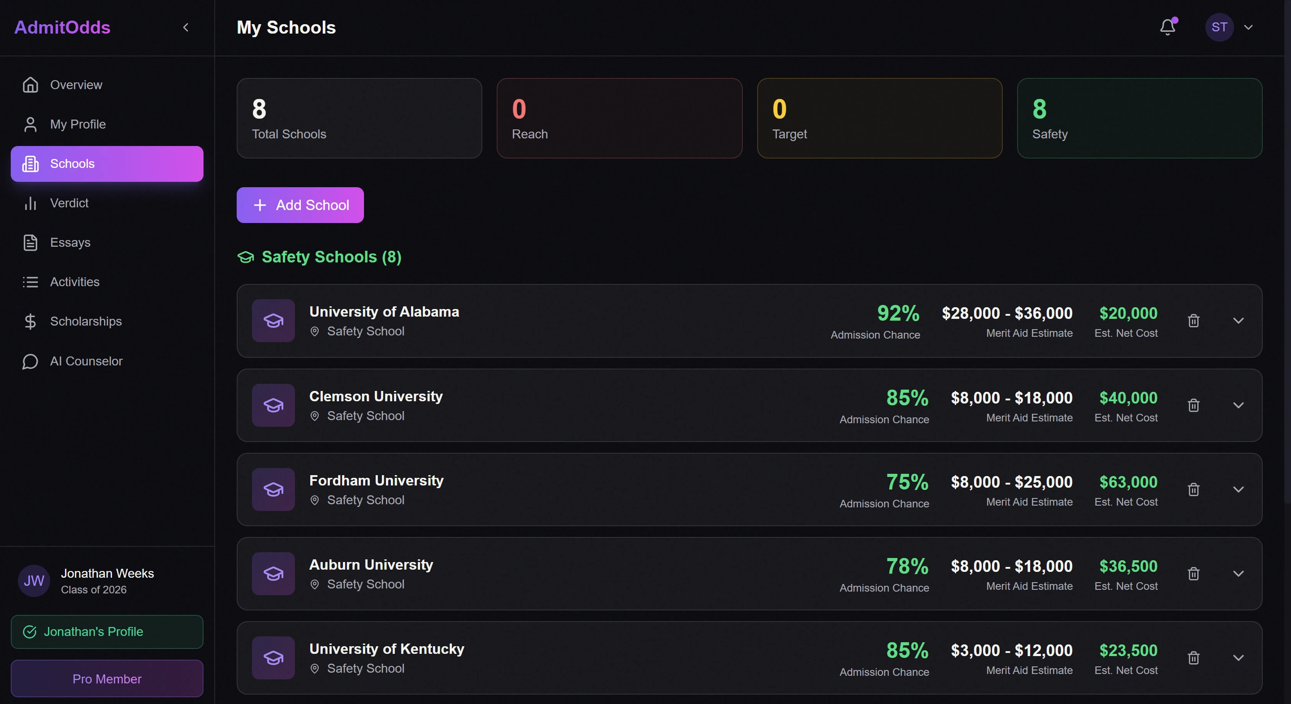Click the Add School button

(x=300, y=205)
